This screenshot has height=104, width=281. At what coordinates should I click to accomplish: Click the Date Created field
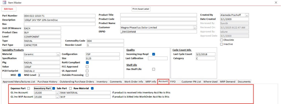point(234,19)
